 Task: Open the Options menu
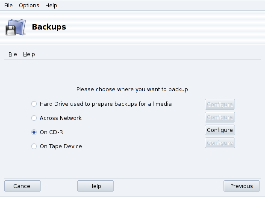29,6
